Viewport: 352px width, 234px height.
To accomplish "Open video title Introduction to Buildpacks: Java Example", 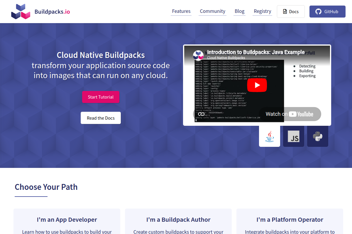I will (x=256, y=52).
